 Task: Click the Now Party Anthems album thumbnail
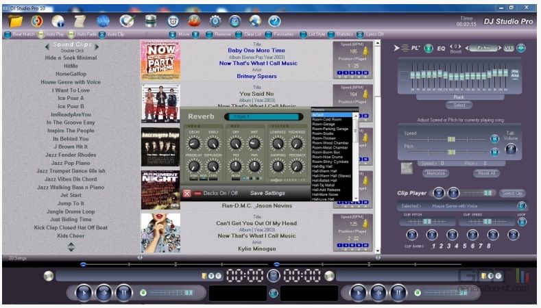160,60
